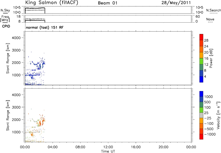Click 'Slant Range [km]' label of power panel
Screen dimensions: 221x153
click(8, 58)
